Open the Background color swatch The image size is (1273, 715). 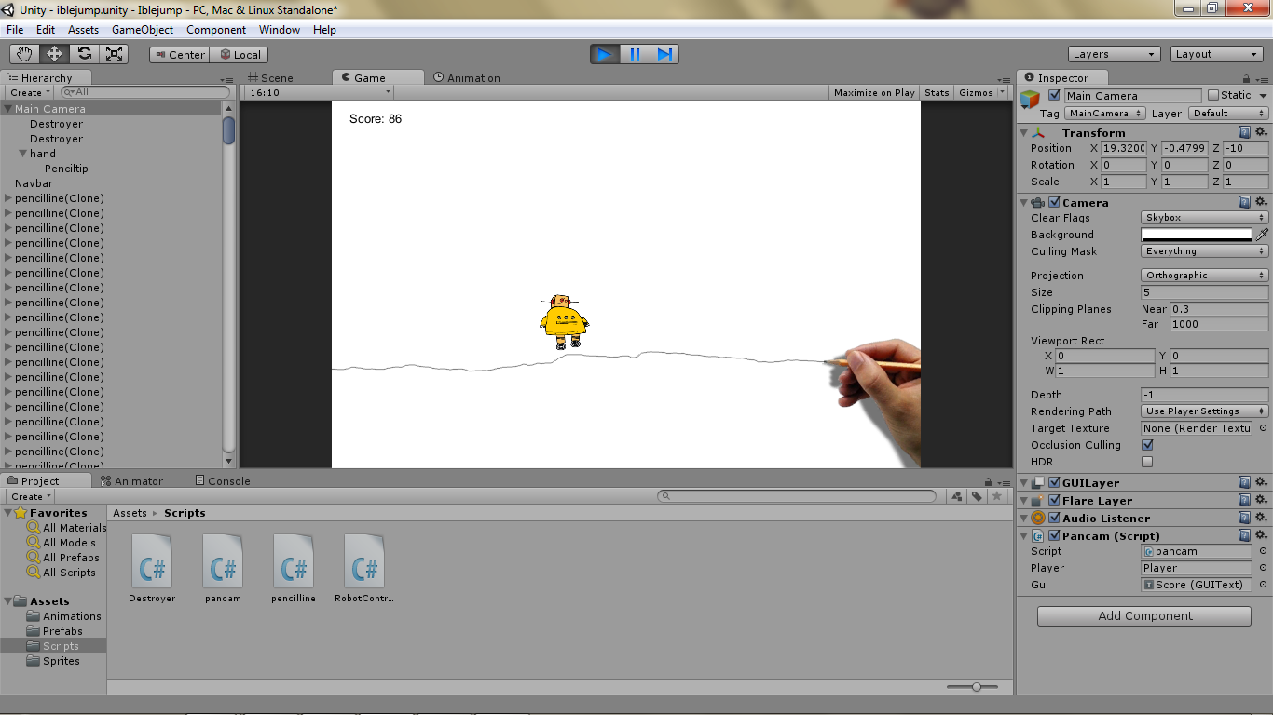pyautogui.click(x=1197, y=235)
